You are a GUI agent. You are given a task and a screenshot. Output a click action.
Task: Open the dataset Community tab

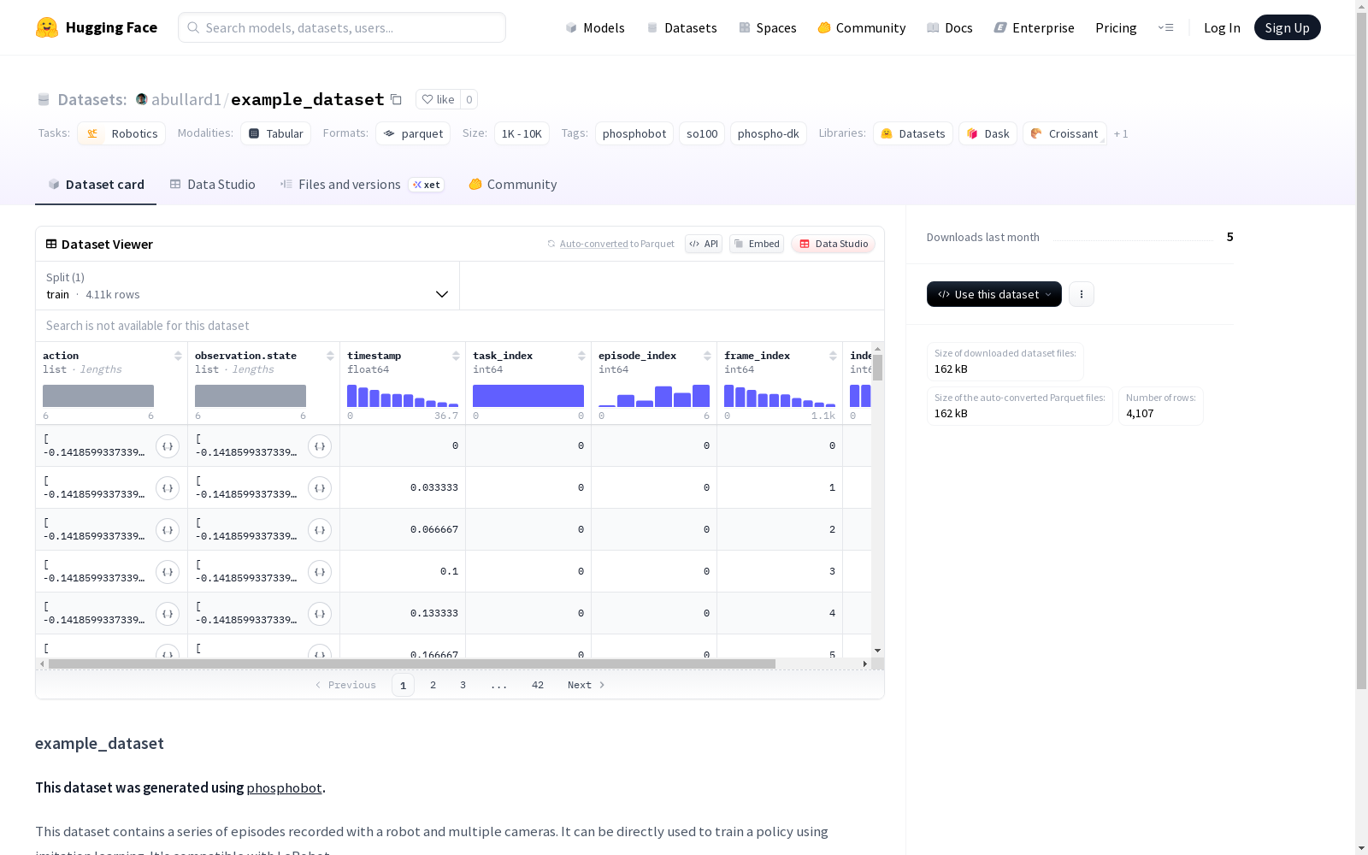513,185
